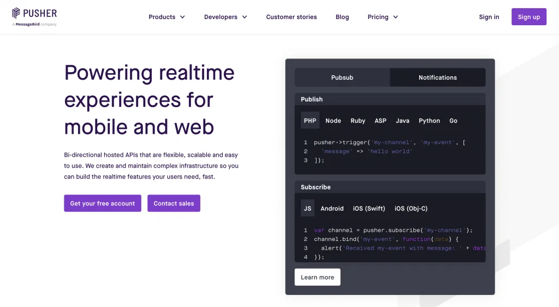
Task: Select the Java publish language tab
Action: [402, 121]
